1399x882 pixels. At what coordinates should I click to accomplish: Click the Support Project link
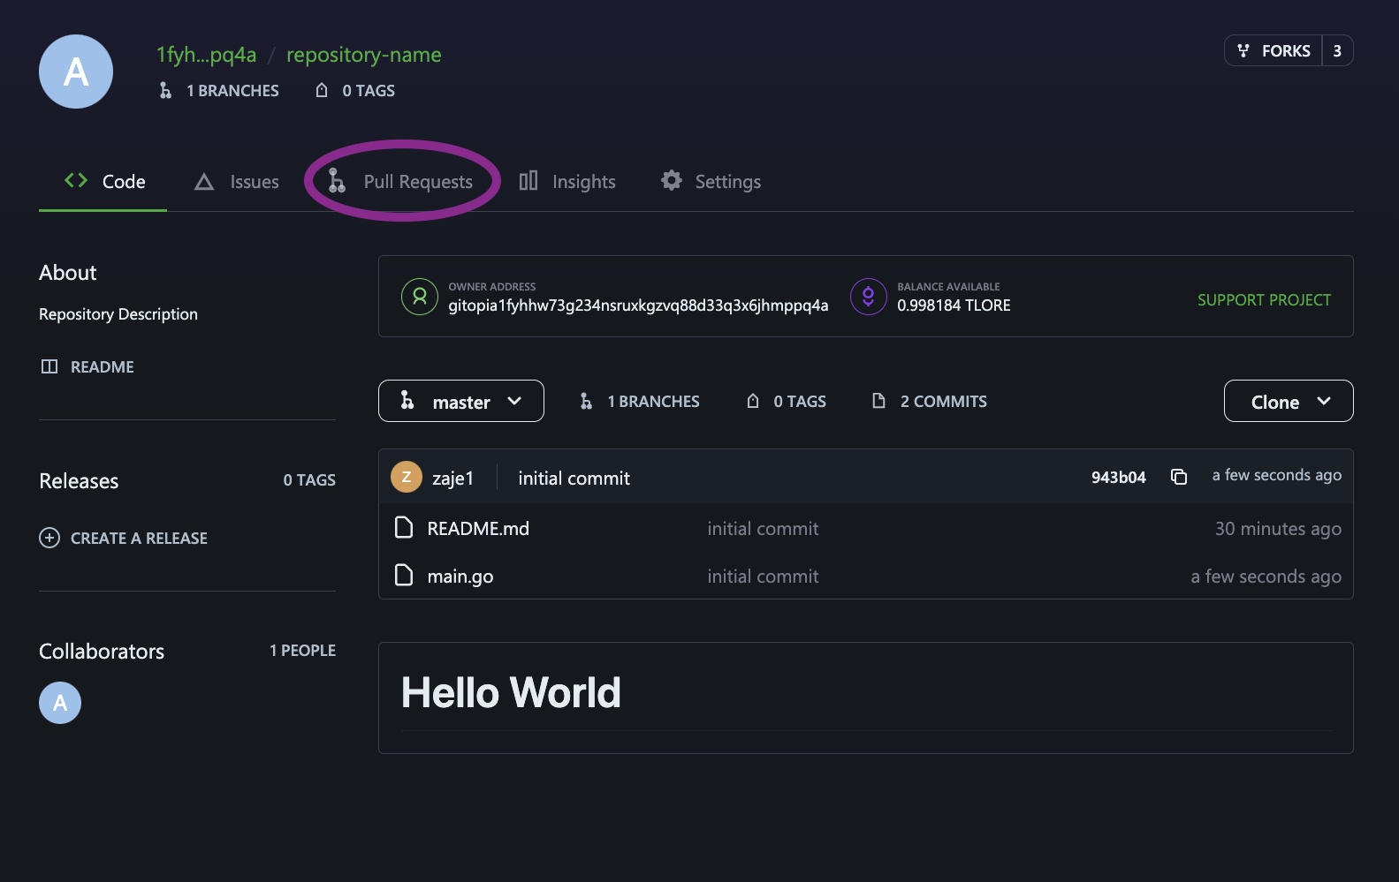pos(1264,299)
